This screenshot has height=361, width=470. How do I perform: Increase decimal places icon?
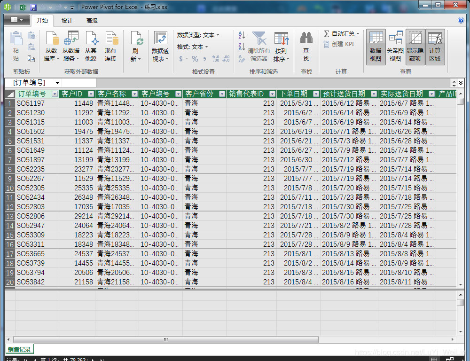click(216, 59)
